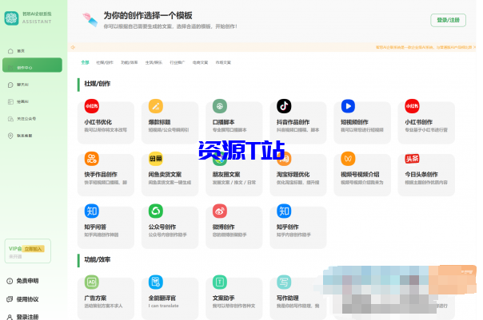Open the 今日头条创作 icon
Screen dimensions: 483x320
point(412,159)
